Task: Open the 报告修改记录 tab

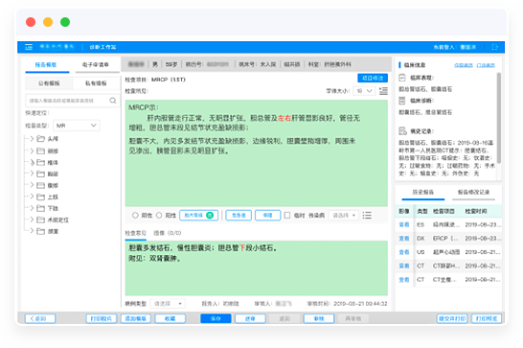Action: 473,192
